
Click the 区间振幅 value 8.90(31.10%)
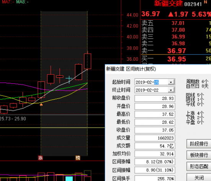(155, 170)
